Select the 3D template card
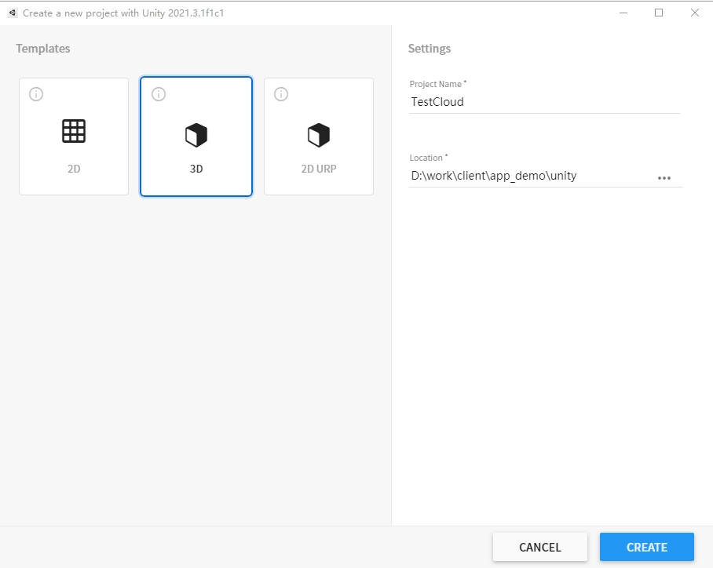 (196, 137)
